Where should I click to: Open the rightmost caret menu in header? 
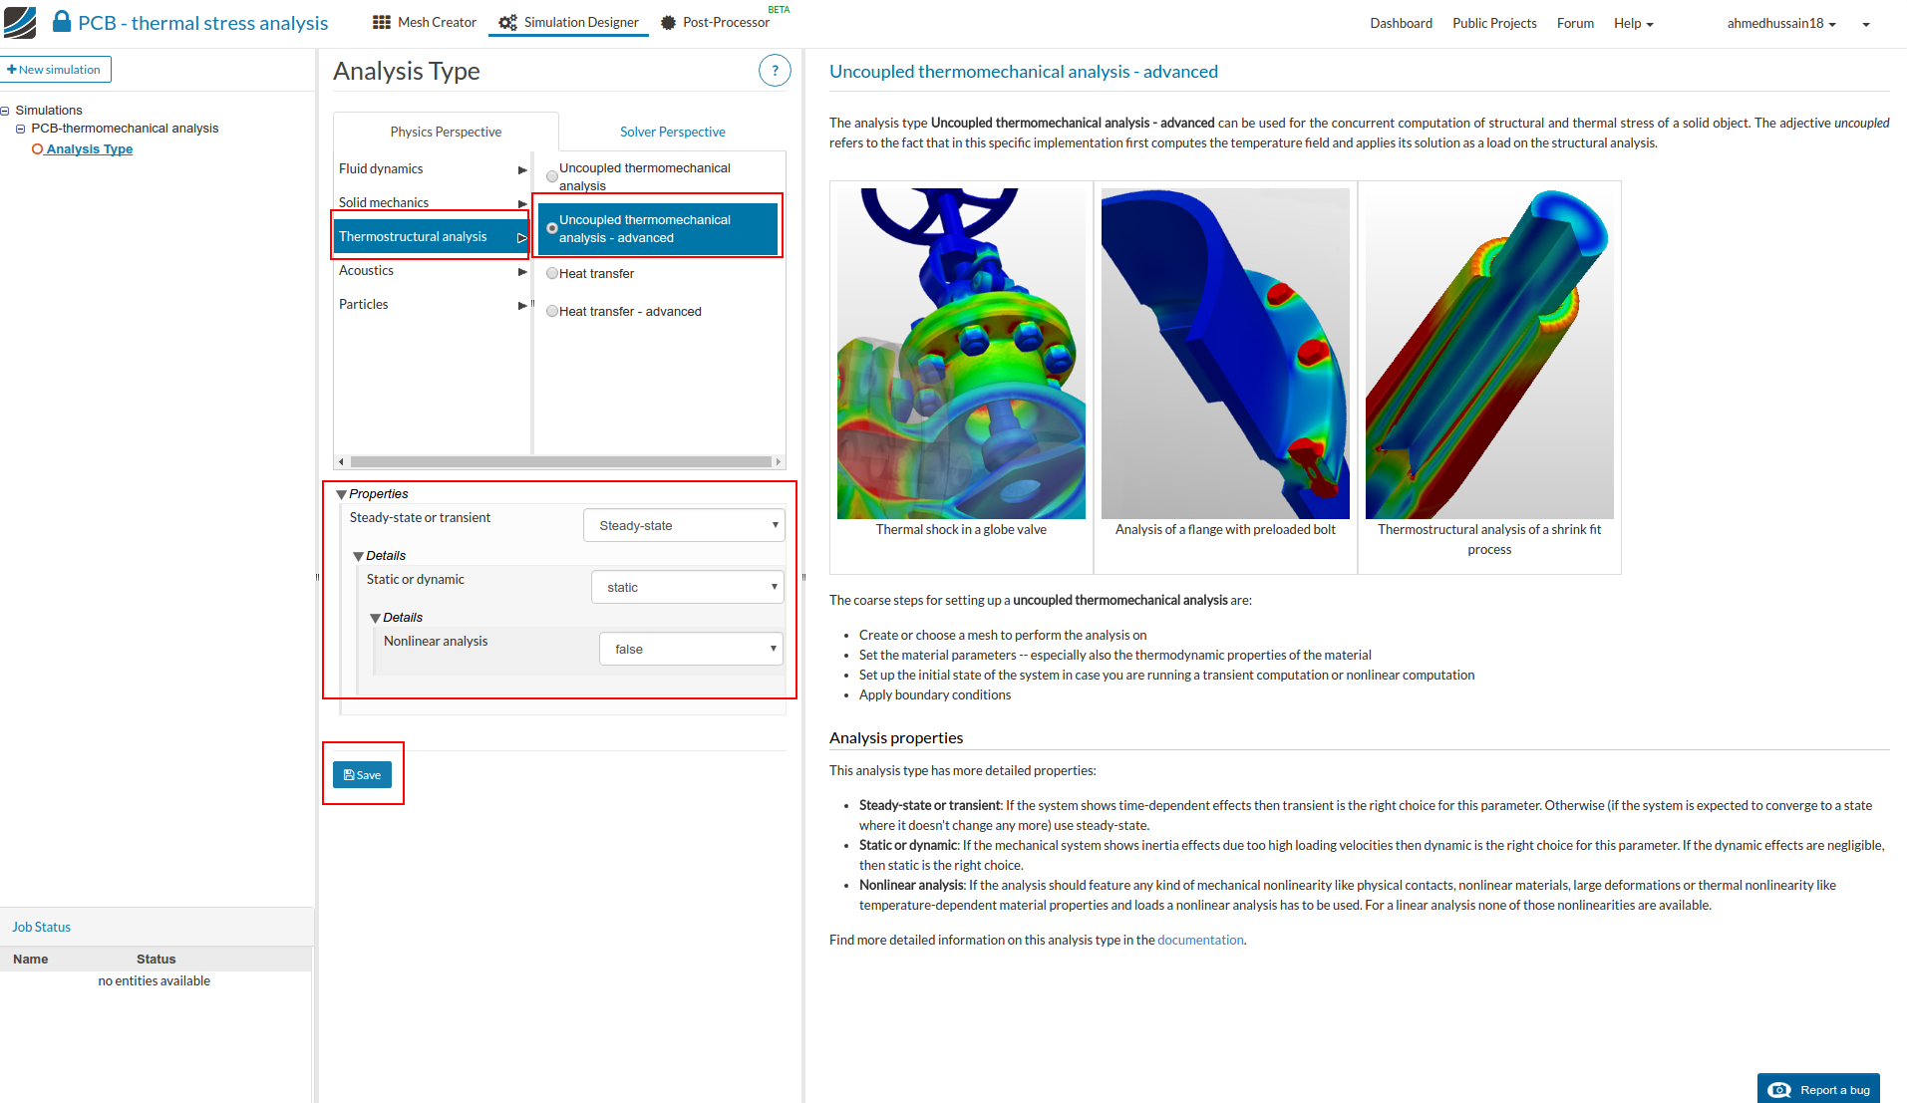point(1866,24)
